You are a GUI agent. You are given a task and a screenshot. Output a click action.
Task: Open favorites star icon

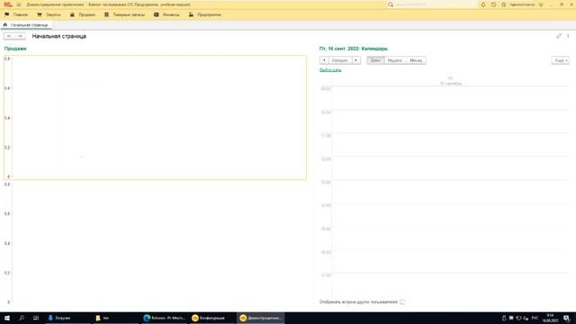pos(504,4)
